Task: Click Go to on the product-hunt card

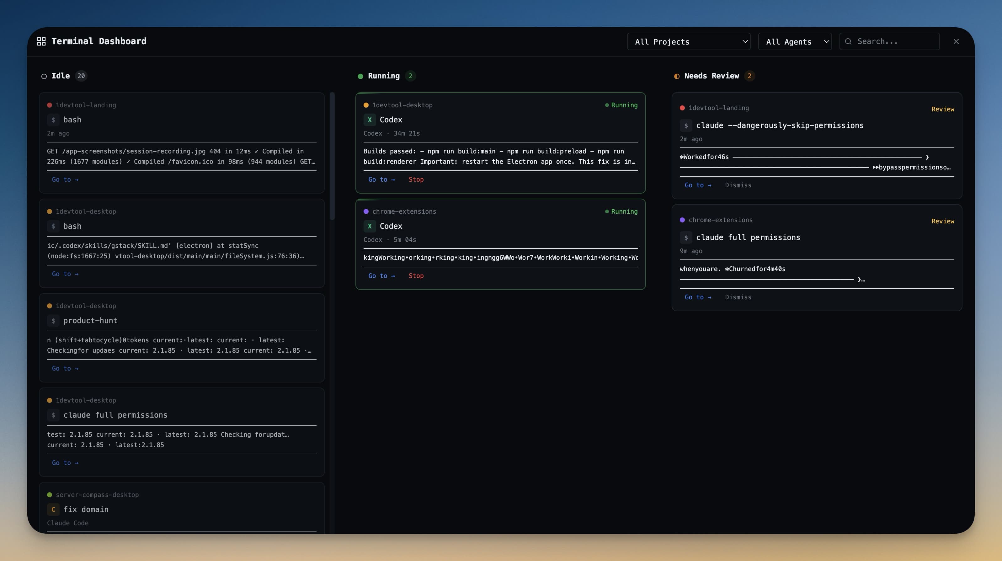Action: 65,368
